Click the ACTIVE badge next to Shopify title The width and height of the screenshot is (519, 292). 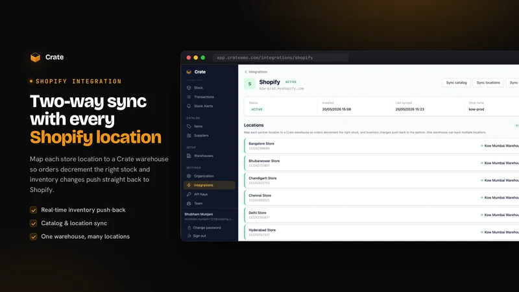[291, 82]
